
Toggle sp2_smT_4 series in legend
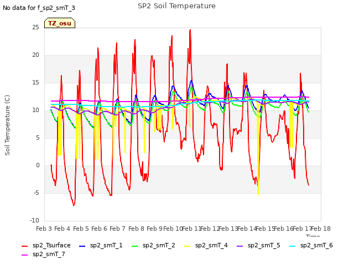pyautogui.click(x=206, y=245)
